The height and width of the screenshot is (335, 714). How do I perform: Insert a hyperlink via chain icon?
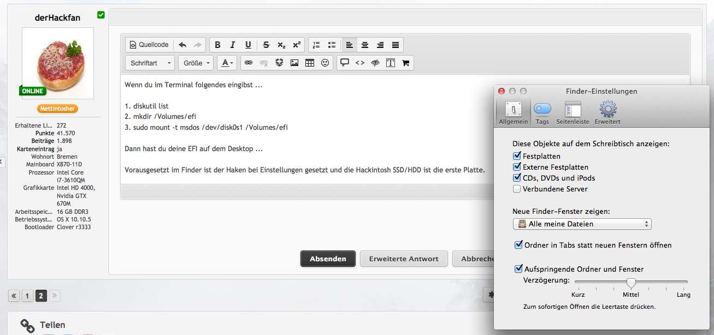click(x=249, y=63)
